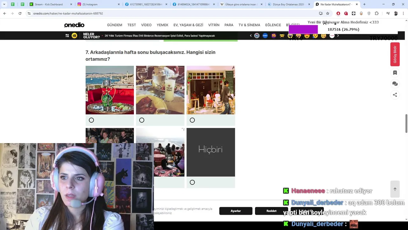Image resolution: width=408 pixels, height=230 pixels.
Task: Open the GÜNDEM menu
Action: tap(114, 25)
